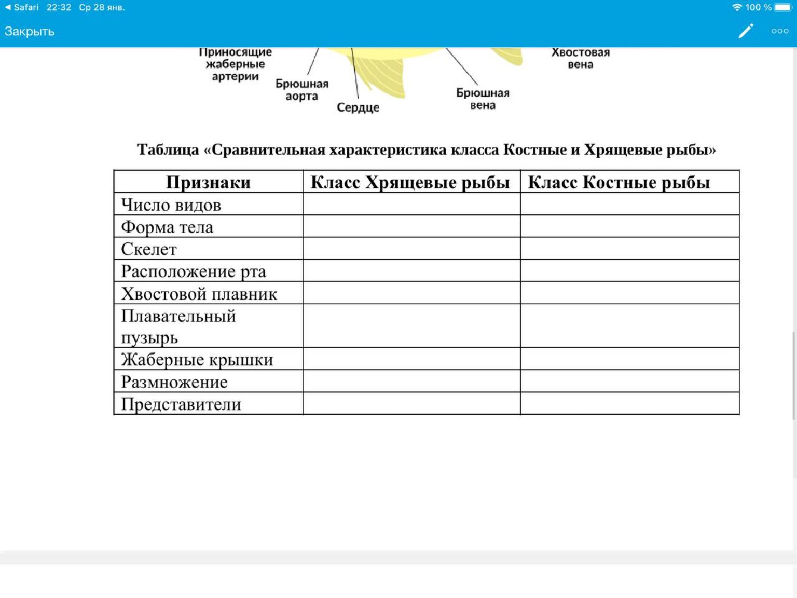797x598 pixels.
Task: Tap the battery indicator showing 100%
Action: coord(780,7)
